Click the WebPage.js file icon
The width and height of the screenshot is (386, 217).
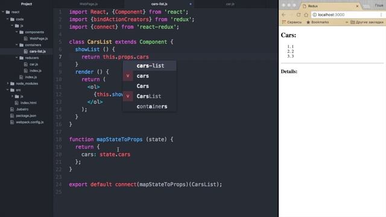(25, 39)
